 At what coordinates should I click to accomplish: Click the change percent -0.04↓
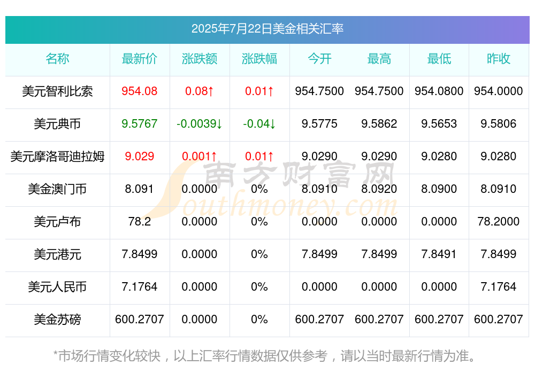click(x=259, y=124)
